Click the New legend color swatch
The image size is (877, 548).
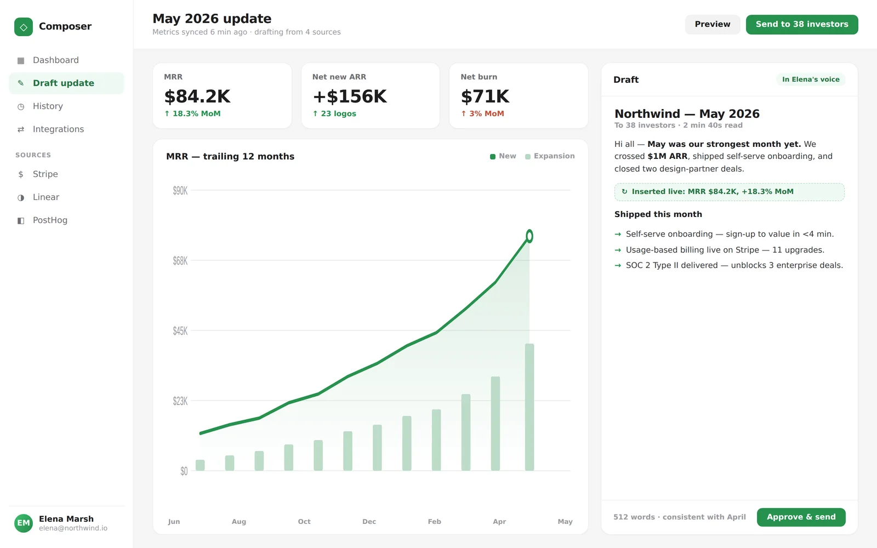[x=493, y=156]
